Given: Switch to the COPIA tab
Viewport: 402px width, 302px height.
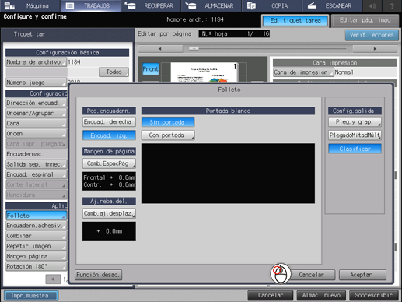Looking at the screenshot, I should coord(271,5).
